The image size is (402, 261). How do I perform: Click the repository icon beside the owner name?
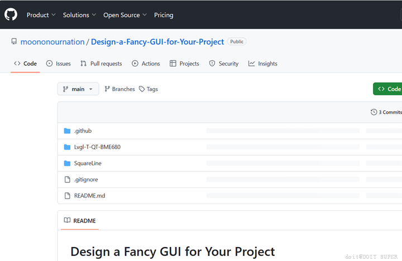click(x=14, y=42)
